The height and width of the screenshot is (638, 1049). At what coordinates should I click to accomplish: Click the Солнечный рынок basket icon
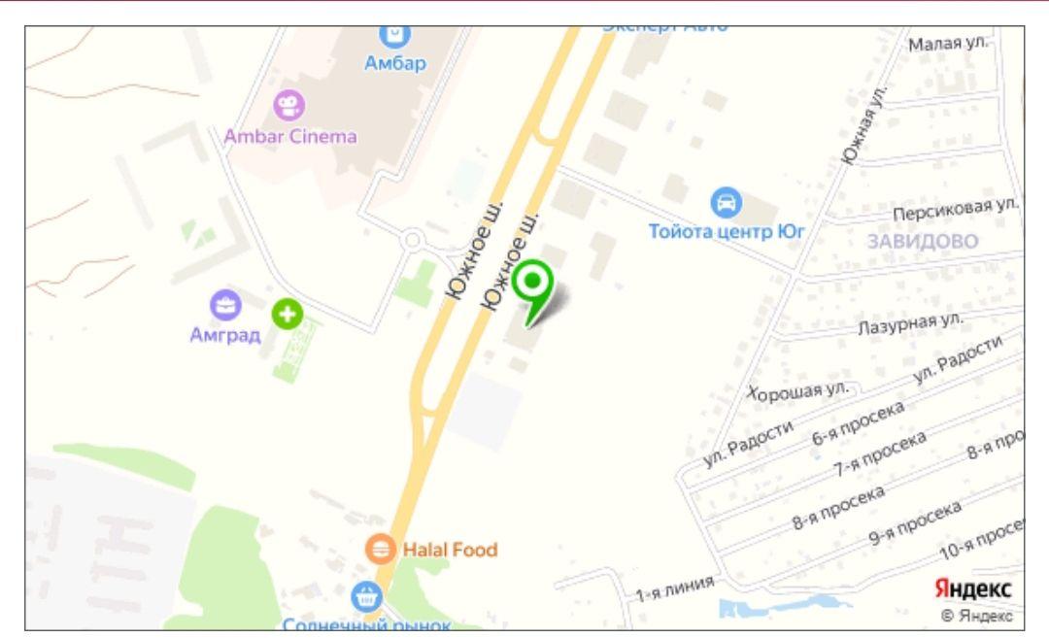(366, 596)
